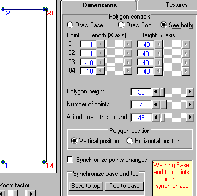Select the Dimensions tab
The height and width of the screenshot is (196, 197).
coord(100,5)
